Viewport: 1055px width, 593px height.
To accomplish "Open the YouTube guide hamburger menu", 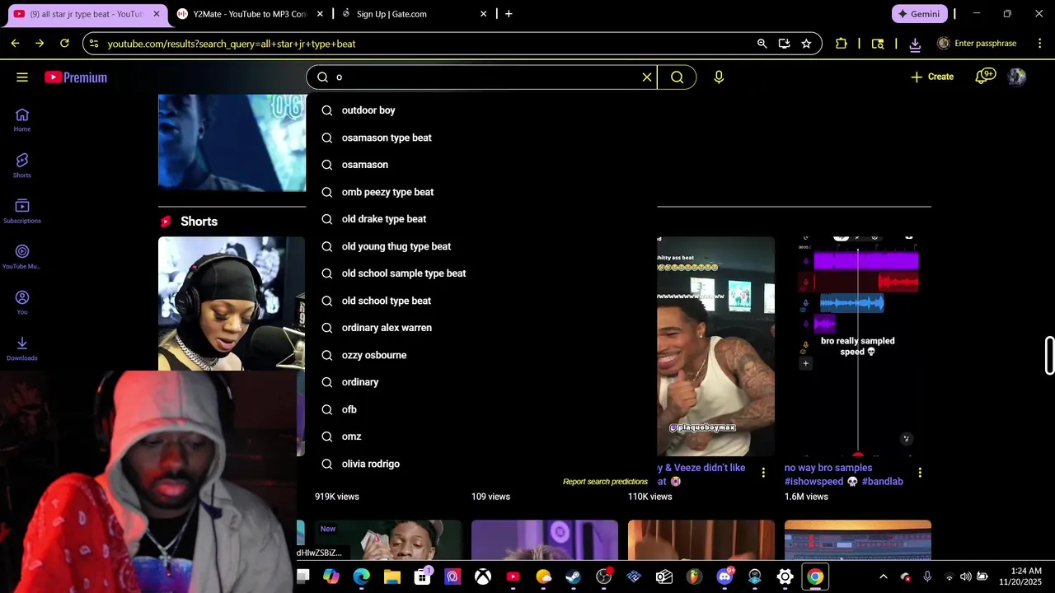I will point(22,77).
